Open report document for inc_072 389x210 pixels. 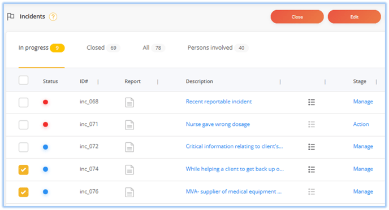129,147
